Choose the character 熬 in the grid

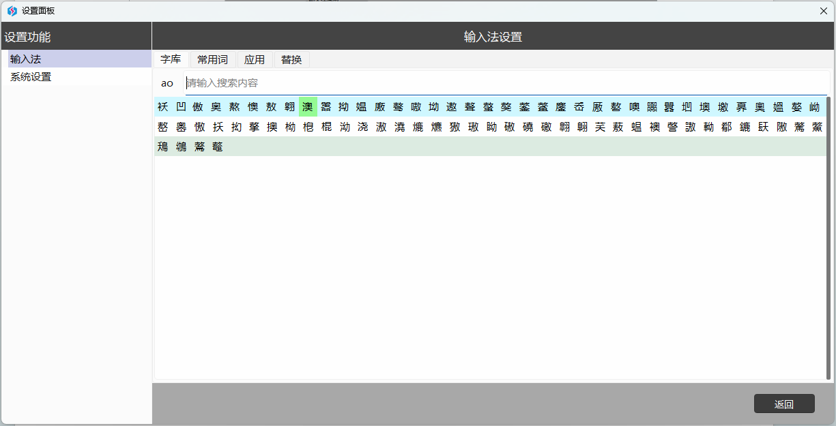235,107
